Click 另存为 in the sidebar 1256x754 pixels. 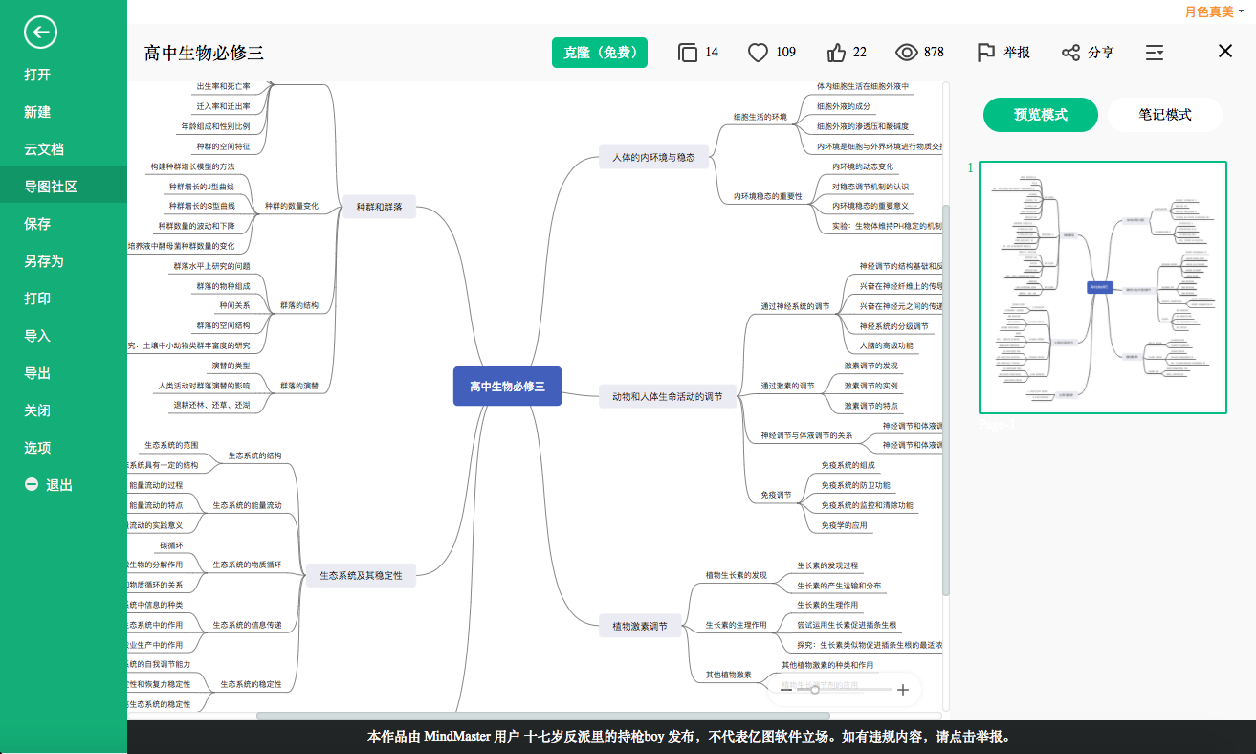[63, 261]
